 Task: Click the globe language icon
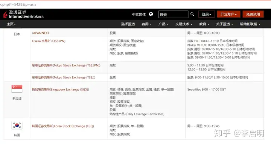151,14
